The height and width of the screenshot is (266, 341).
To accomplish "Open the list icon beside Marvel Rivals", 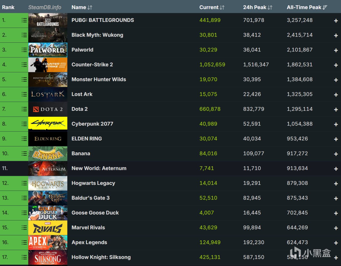I will 24,228.
